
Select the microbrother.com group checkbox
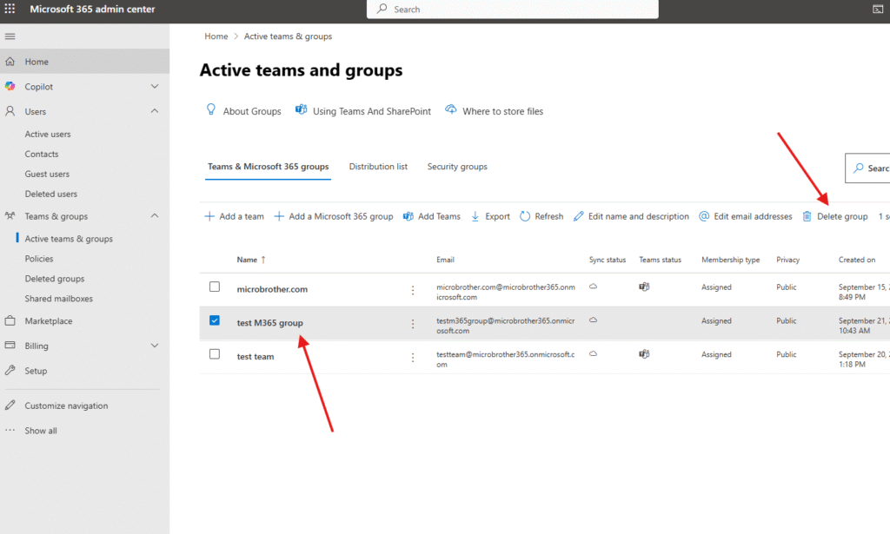215,287
